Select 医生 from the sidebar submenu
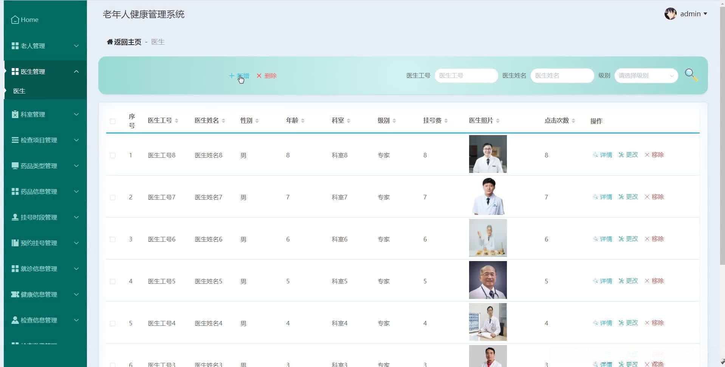This screenshot has height=367, width=725. (19, 91)
